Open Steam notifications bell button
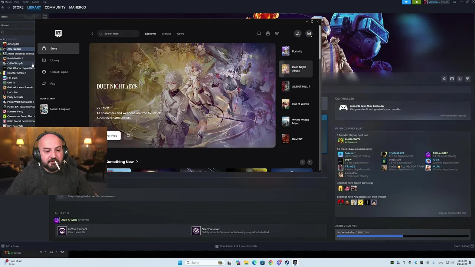Viewport: 475px width, 267px height. (x=416, y=2)
